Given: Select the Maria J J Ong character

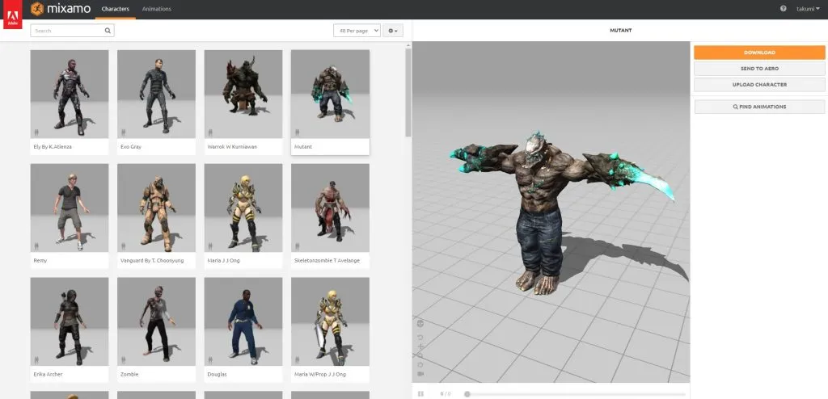Looking at the screenshot, I should click(243, 216).
